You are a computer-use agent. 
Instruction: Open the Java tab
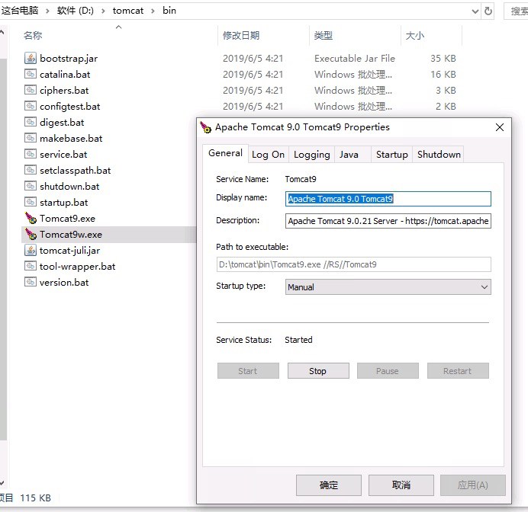point(353,155)
